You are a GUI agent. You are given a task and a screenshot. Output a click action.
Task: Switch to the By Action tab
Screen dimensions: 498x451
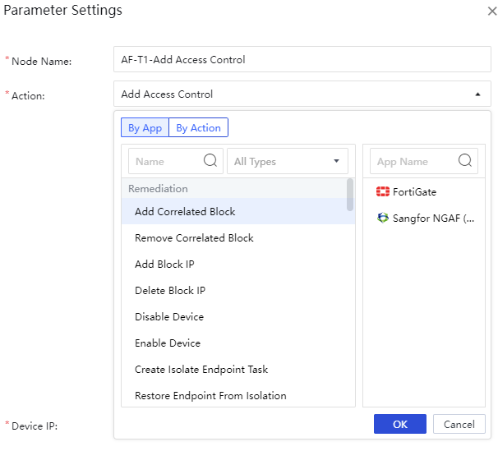198,128
